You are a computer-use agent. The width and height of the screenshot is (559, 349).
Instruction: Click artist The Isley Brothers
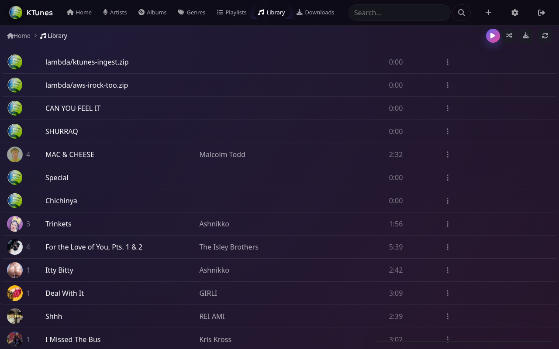(x=229, y=247)
